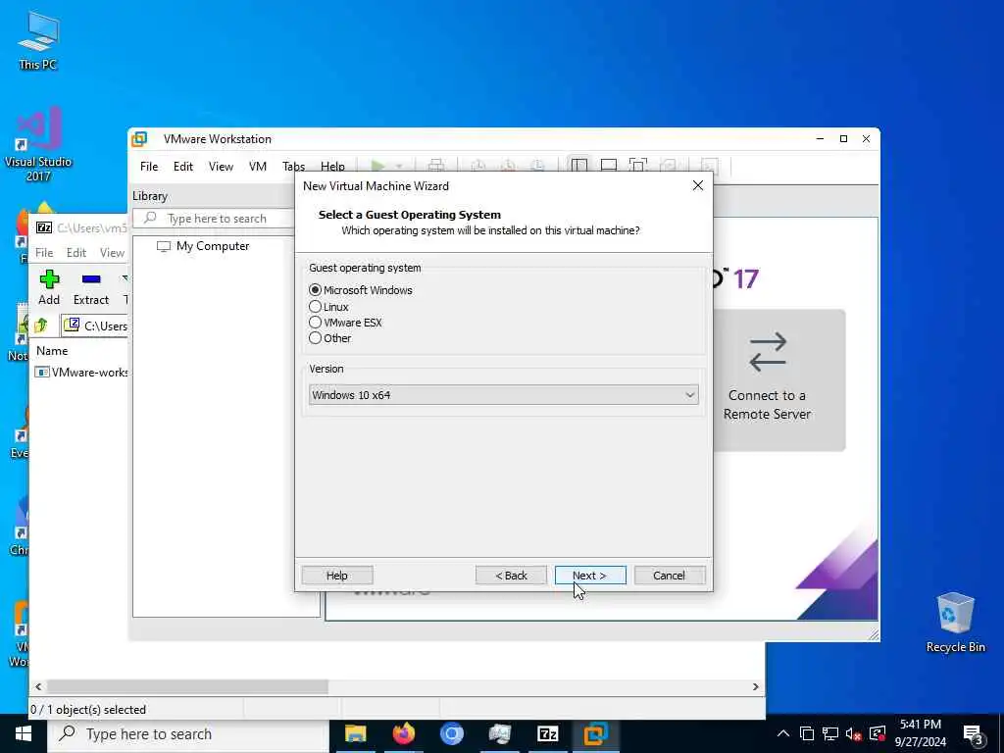1004x753 pixels.
Task: Go back with the < Back button
Action: click(x=511, y=575)
